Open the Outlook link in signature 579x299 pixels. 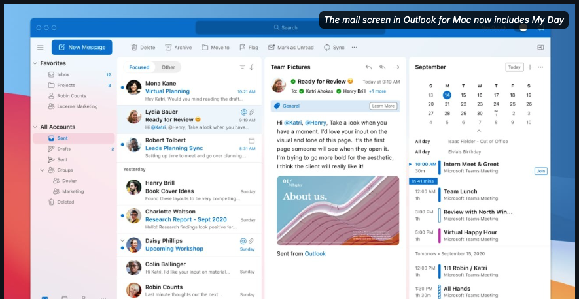315,254
